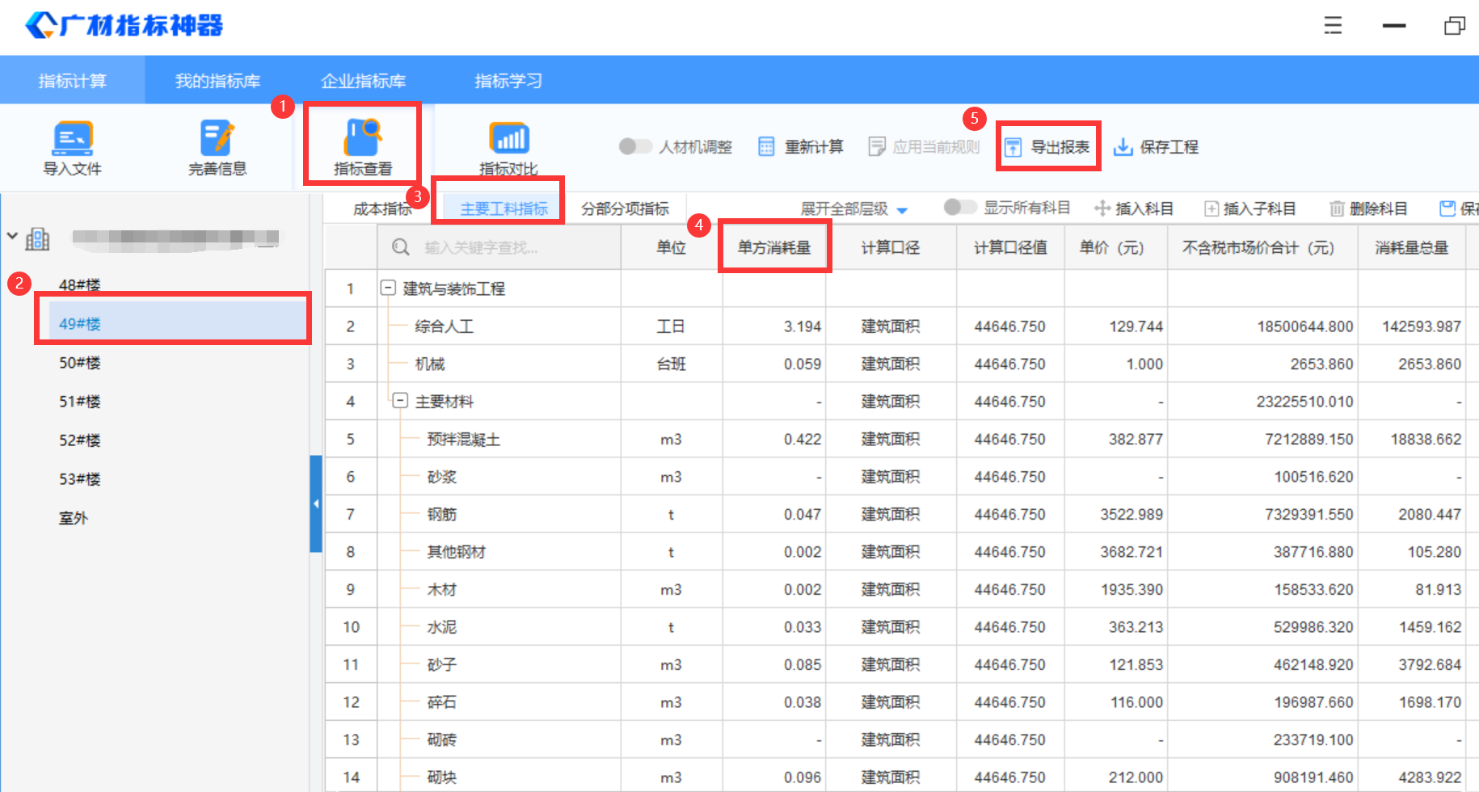The width and height of the screenshot is (1479, 792).
Task: Select 52#楼 in the tree
Action: tap(80, 440)
